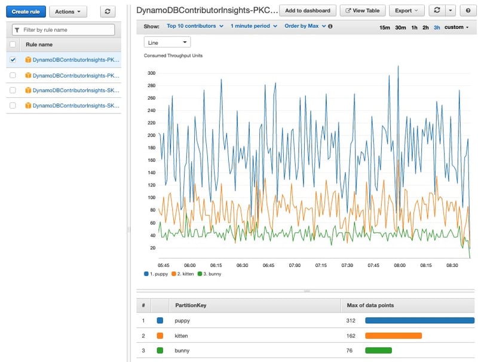Click the Filter by rule name field

[x=63, y=29]
